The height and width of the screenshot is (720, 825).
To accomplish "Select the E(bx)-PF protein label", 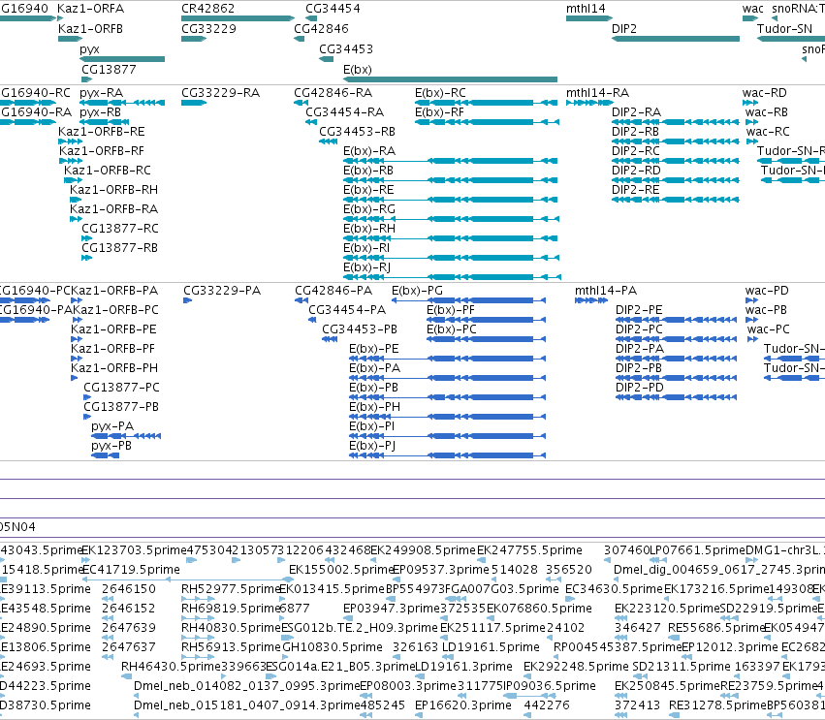I will coord(451,310).
